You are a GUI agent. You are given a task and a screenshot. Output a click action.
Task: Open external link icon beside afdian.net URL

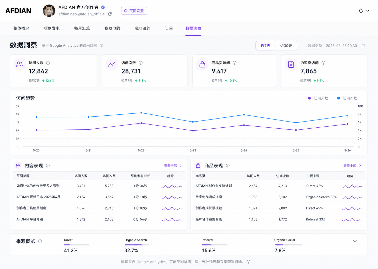click(110, 14)
